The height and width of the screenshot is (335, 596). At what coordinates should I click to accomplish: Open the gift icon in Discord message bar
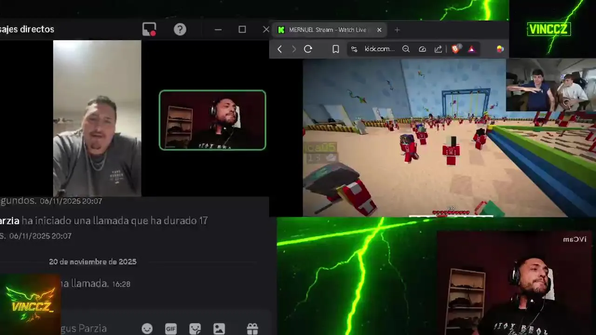tap(252, 329)
